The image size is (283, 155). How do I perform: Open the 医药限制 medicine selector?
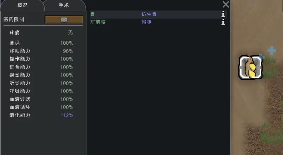(64, 20)
